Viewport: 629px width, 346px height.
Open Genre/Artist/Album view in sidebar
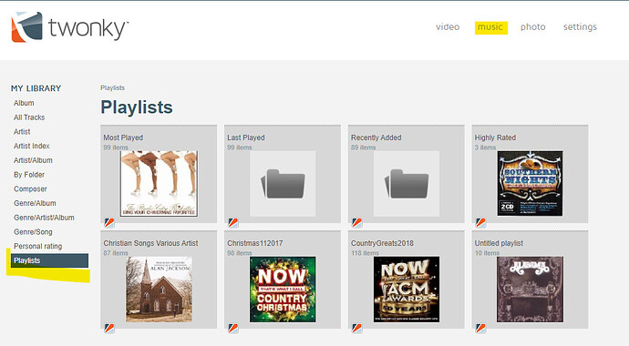tap(44, 218)
